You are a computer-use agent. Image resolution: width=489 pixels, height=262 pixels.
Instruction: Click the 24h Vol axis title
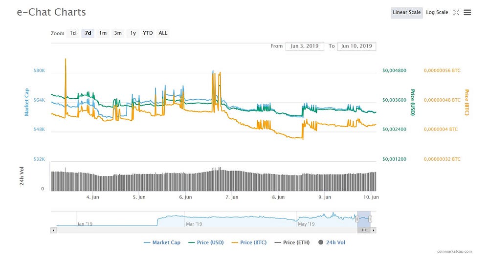click(x=22, y=176)
